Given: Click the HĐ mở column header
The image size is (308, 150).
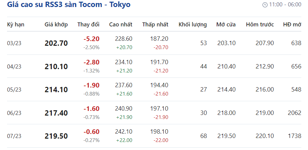Looking at the screenshot, I should 292,24.
